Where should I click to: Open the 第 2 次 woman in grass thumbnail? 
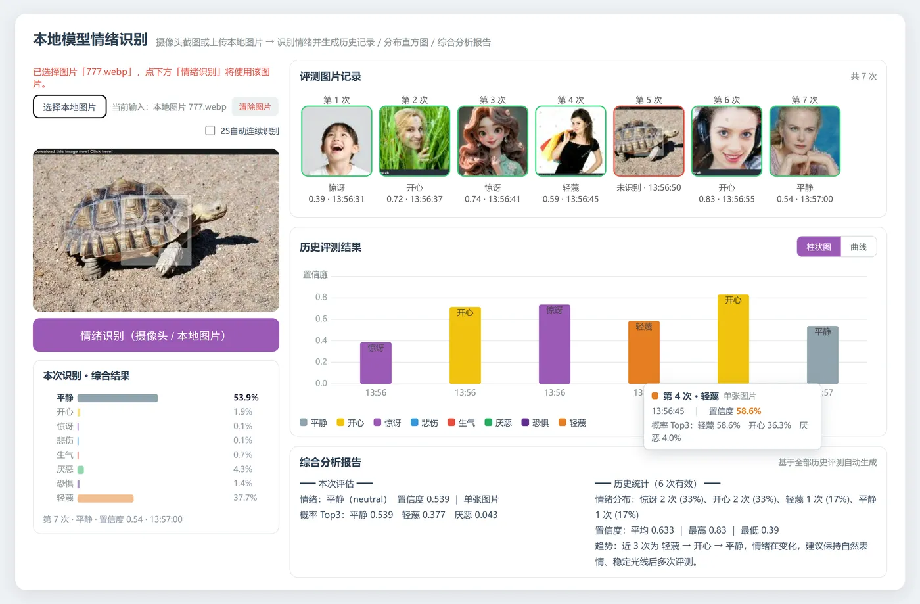tap(415, 141)
